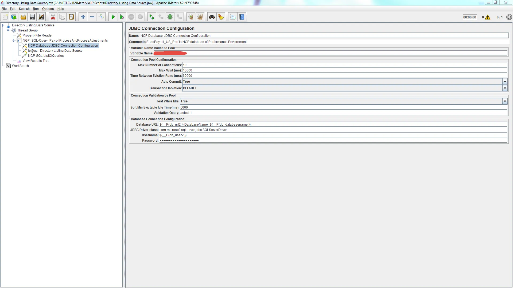Viewport: 513px width, 288px height.
Task: Open the Transaction Isolation dropdown
Action: (505, 88)
